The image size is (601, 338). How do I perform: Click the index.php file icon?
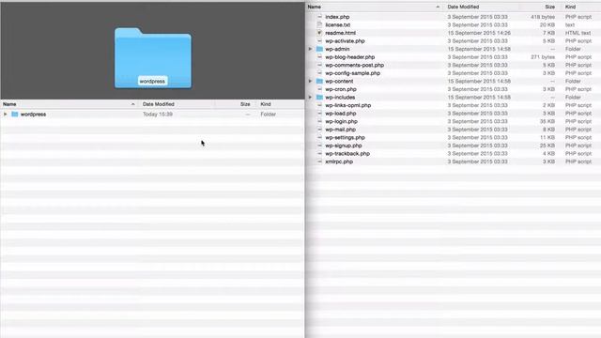click(319, 17)
